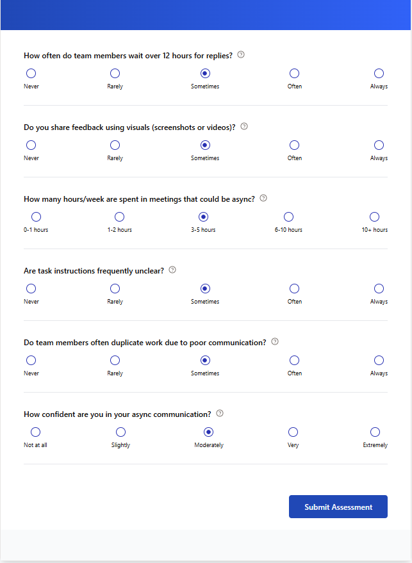The width and height of the screenshot is (412, 563).
Task: Select Not at all for async communication confidence
Action: (35, 432)
